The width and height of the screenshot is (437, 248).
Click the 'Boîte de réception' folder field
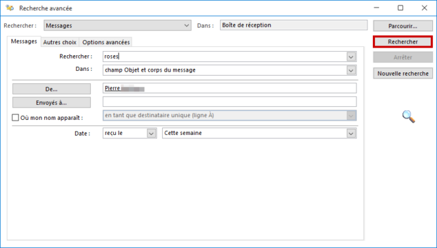pyautogui.click(x=294, y=25)
